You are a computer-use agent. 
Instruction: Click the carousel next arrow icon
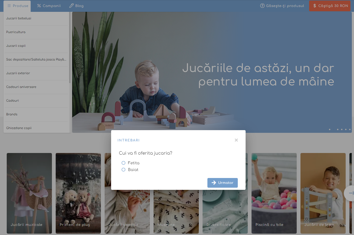pyautogui.click(x=351, y=193)
